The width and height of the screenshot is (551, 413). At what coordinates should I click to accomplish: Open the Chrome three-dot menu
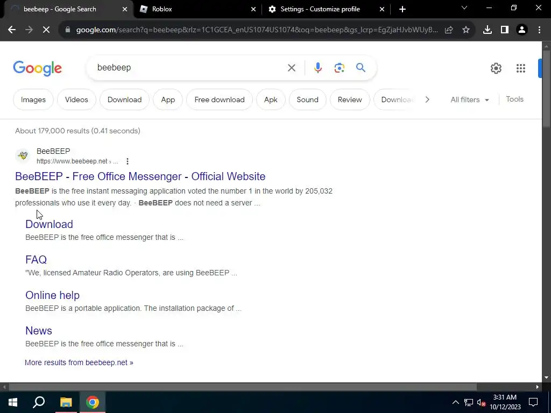click(539, 30)
